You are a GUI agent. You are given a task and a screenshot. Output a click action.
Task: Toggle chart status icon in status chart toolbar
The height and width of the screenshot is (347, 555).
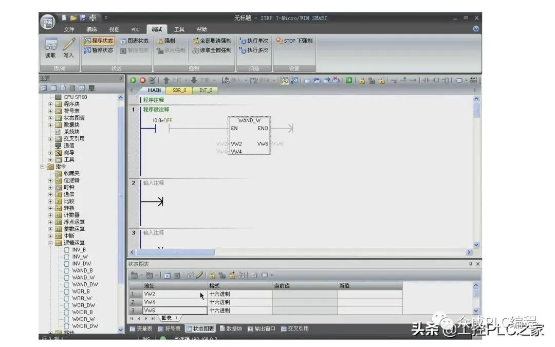coord(168,275)
